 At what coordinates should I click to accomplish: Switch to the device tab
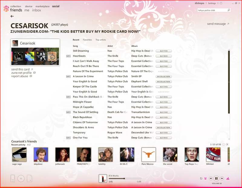point(29,6)
